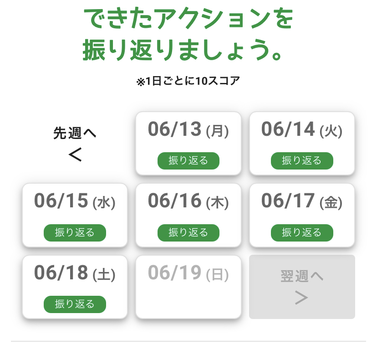Click 振り返る button for 06/17 Friday
This screenshot has width=377, height=350.
point(302,233)
